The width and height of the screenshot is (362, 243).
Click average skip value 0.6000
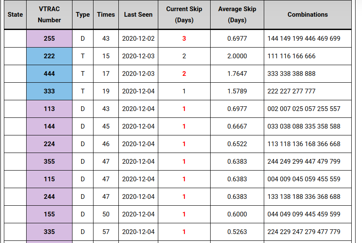click(237, 214)
